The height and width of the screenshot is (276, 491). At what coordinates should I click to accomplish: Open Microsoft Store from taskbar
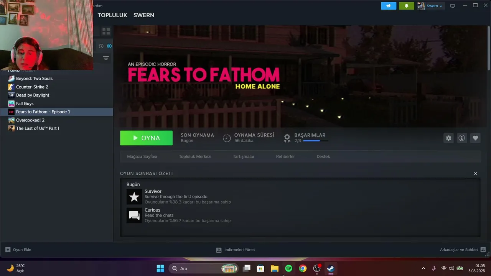pos(260,268)
